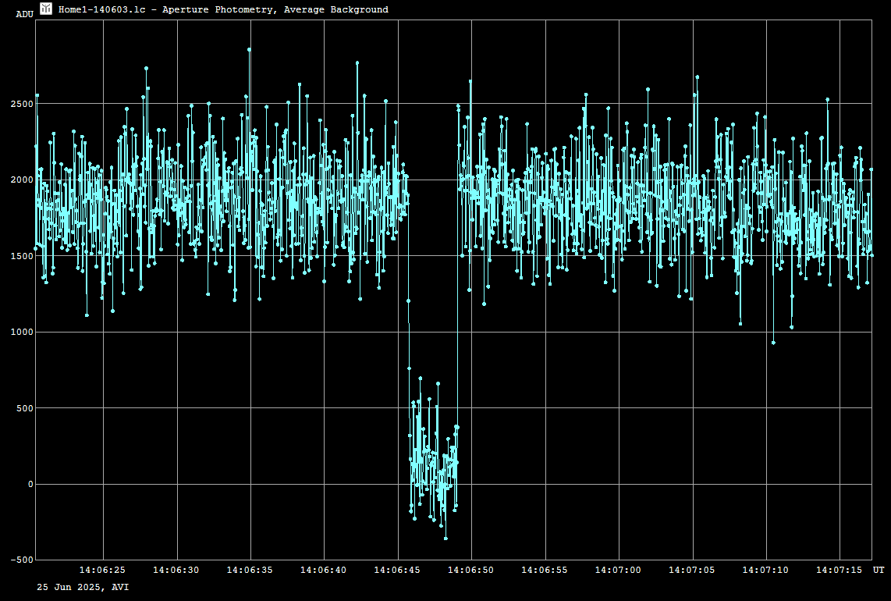Click the 25 Jun 2025, AVI date text
This screenshot has width=891, height=601.
pos(83,586)
